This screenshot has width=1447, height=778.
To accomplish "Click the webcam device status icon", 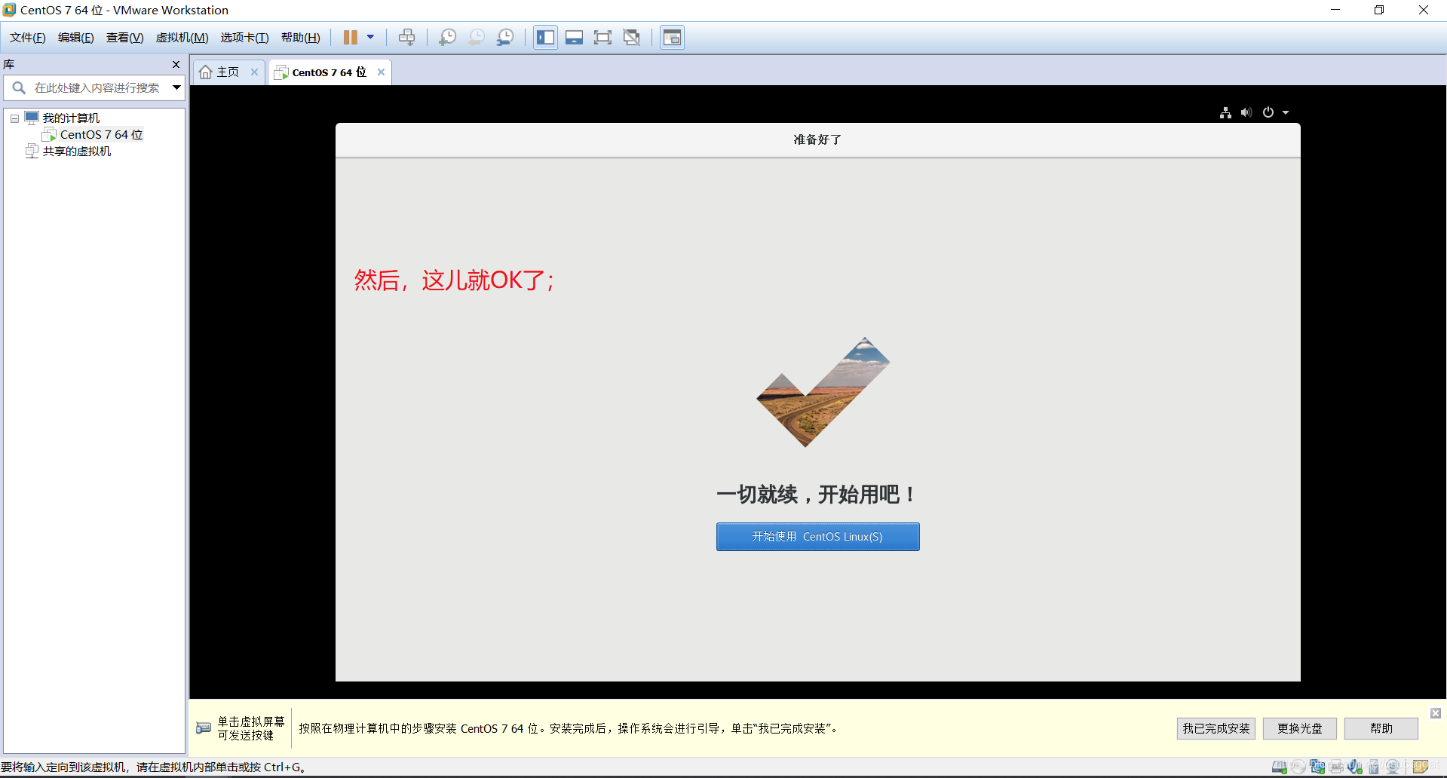I will [1393, 767].
